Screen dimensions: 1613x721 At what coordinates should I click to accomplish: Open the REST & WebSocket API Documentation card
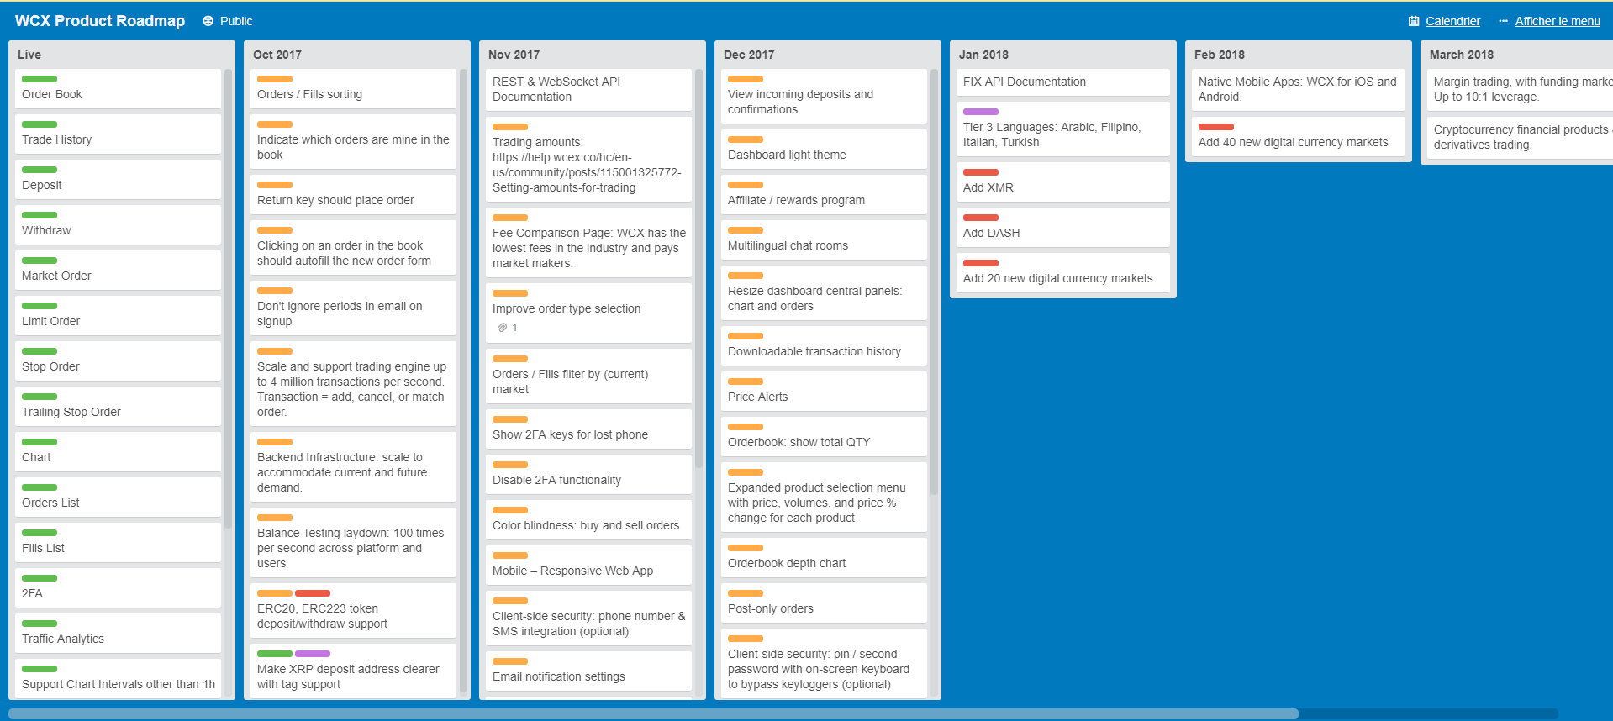pos(588,89)
